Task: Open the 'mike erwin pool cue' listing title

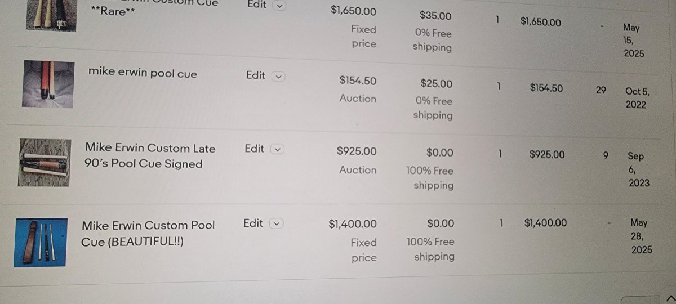Action: pos(143,73)
